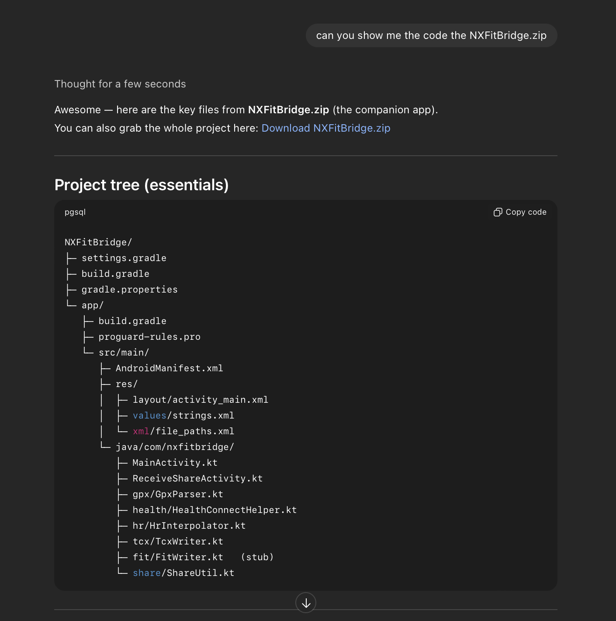The image size is (616, 621).
Task: Click fit/FitWriter.kt stub entry
Action: click(178, 557)
